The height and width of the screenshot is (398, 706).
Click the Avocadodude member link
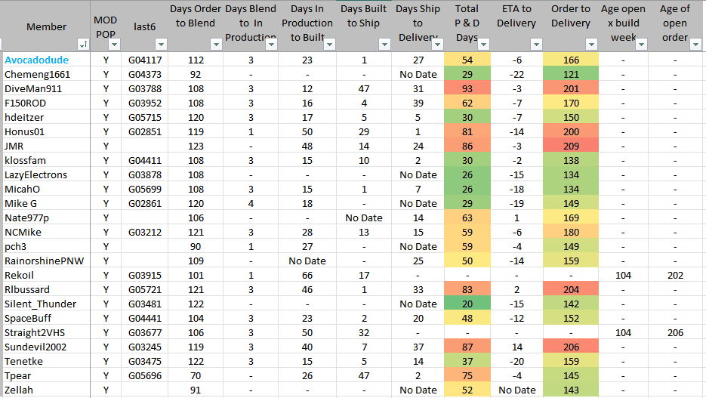point(36,60)
